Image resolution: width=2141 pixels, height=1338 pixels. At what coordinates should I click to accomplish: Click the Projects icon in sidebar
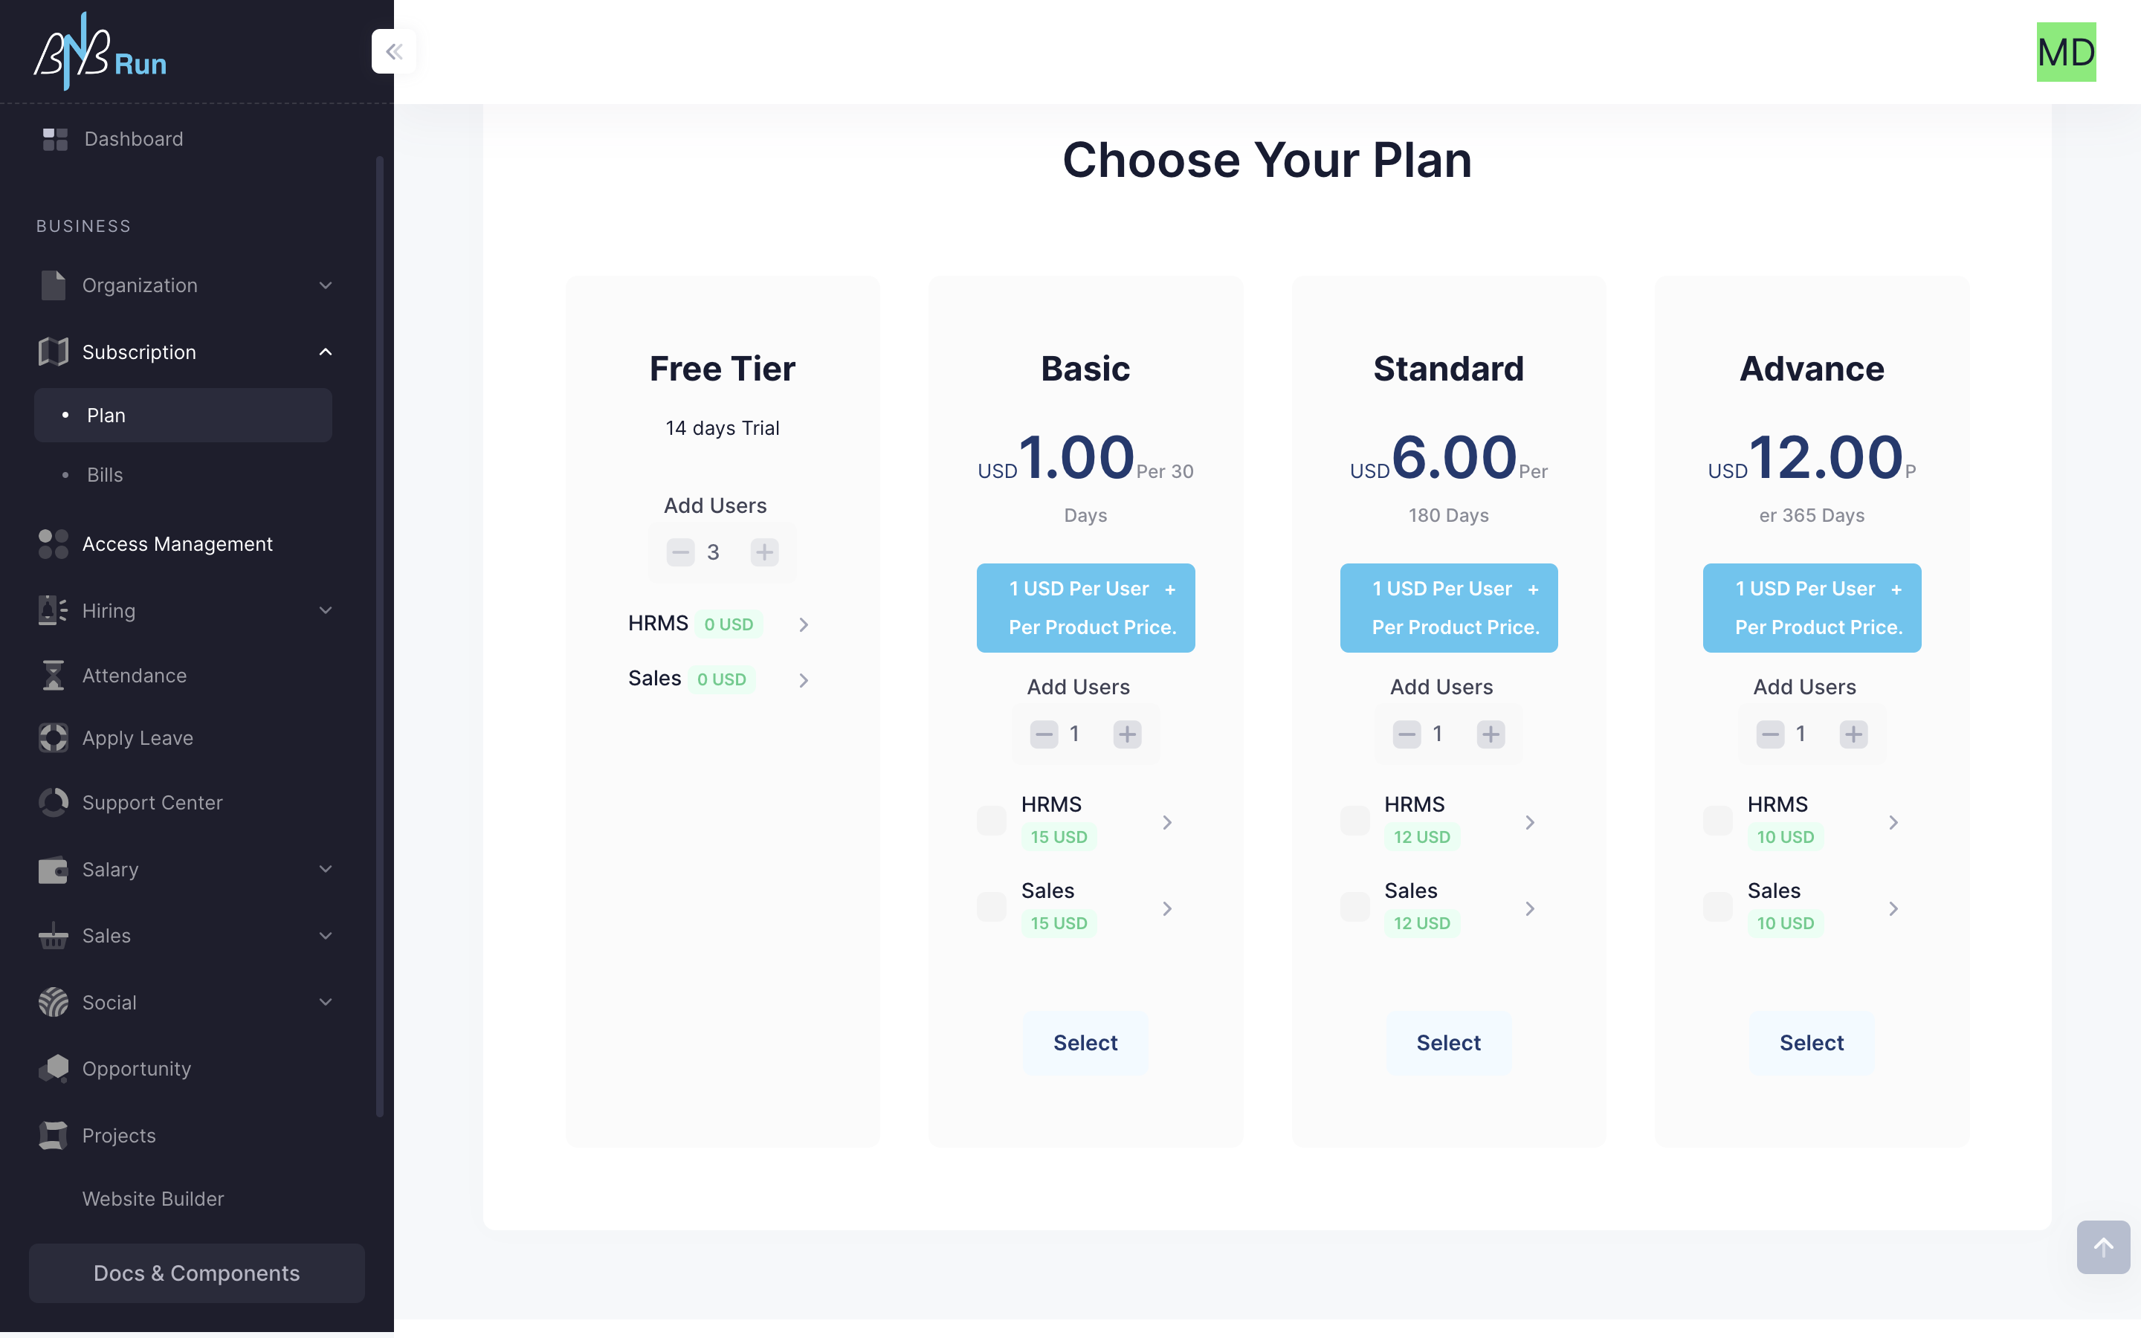(x=54, y=1135)
